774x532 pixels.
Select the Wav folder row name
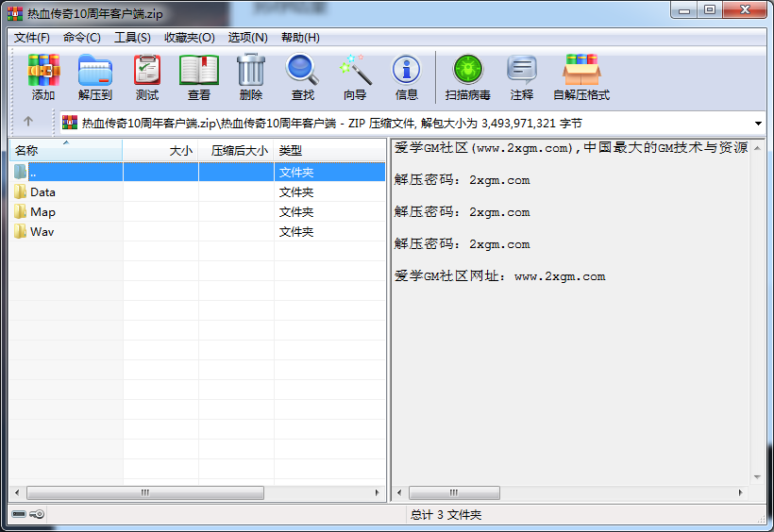pos(42,231)
